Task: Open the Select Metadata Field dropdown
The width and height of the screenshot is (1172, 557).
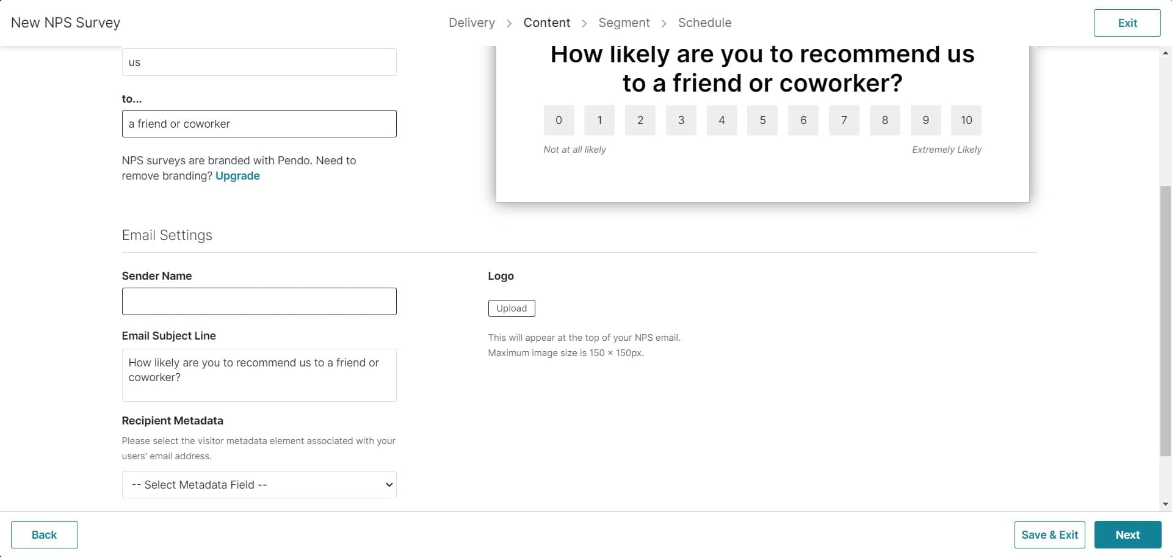Action: pos(259,484)
